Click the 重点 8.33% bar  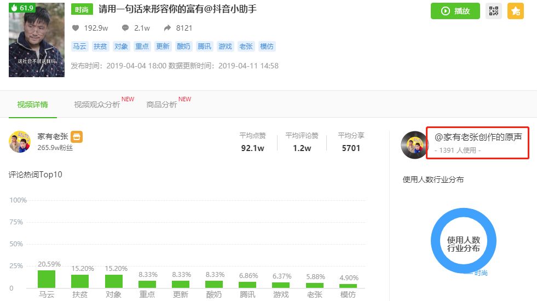coord(147,285)
